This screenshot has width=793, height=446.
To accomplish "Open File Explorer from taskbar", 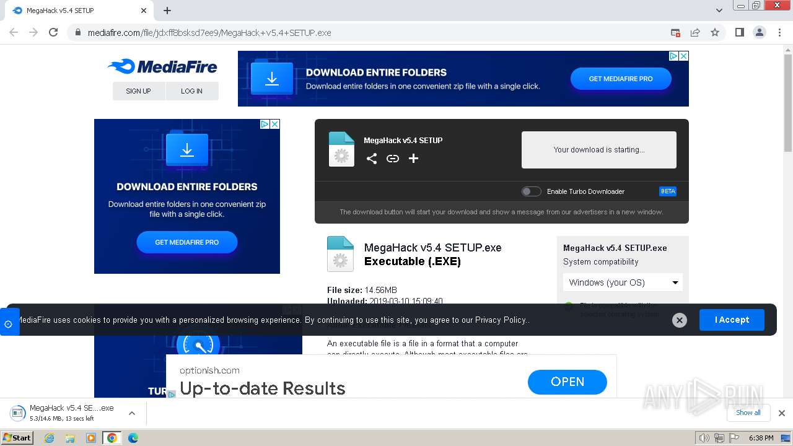I will pos(70,438).
